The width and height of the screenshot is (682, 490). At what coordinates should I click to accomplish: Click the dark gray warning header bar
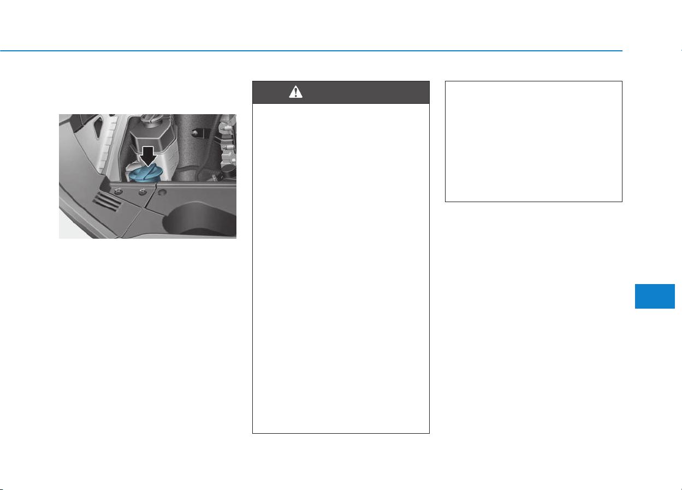341,92
